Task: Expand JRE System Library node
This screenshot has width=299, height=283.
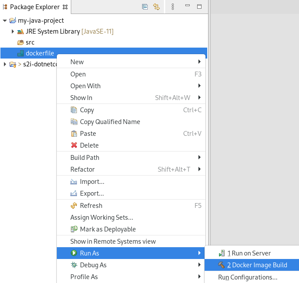Action: coord(13,31)
